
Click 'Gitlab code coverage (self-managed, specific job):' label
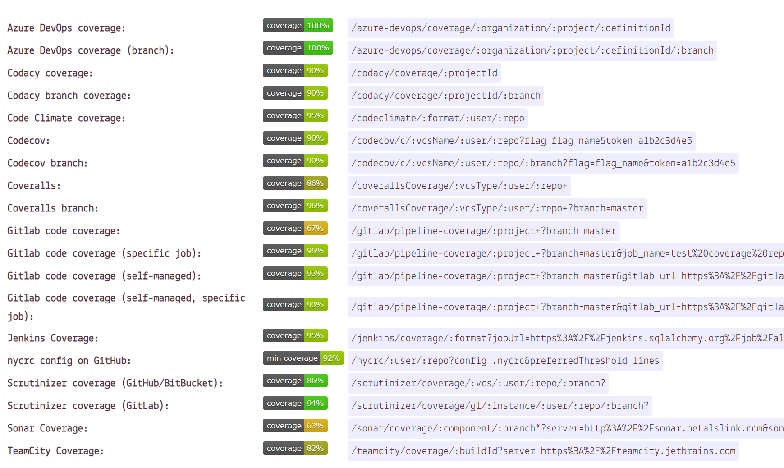coord(126,307)
